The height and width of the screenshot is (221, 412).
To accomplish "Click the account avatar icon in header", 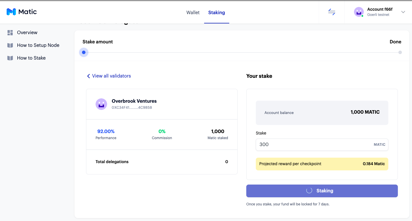I will click(x=359, y=12).
